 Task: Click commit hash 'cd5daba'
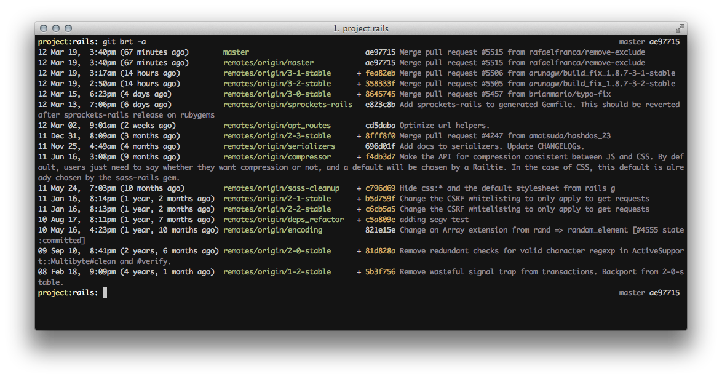380,126
